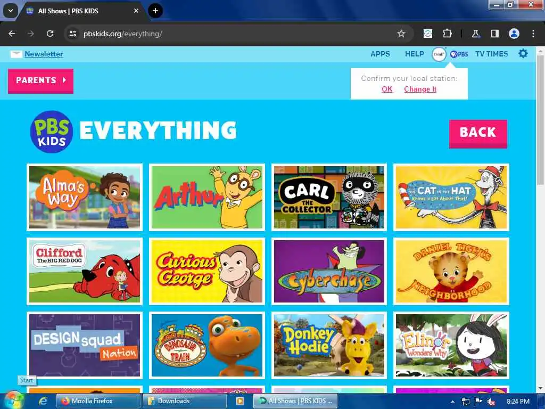Viewport: 545px width, 409px height.
Task: Open Clifford The Big Red Dog thumbnail
Action: [85, 271]
